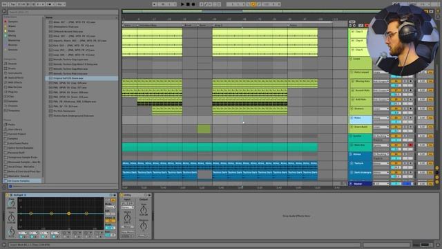Screen dimensions: 442x249
Task: Click the browser search field
Action: coord(63,12)
